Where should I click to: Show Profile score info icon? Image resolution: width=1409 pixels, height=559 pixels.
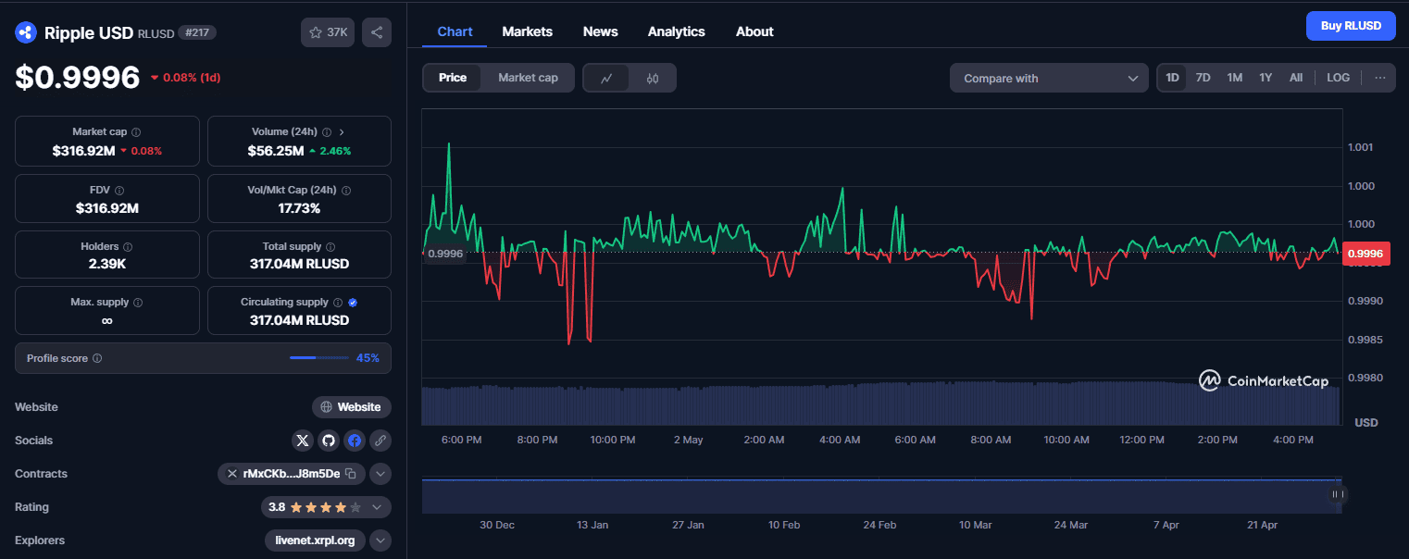(97, 358)
